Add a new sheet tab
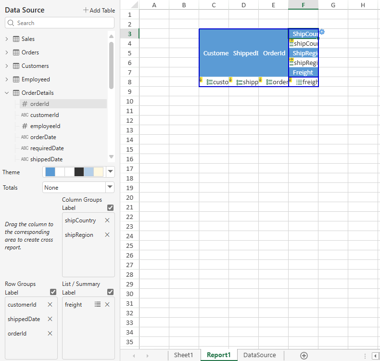This screenshot has width=380, height=361. 304,355
